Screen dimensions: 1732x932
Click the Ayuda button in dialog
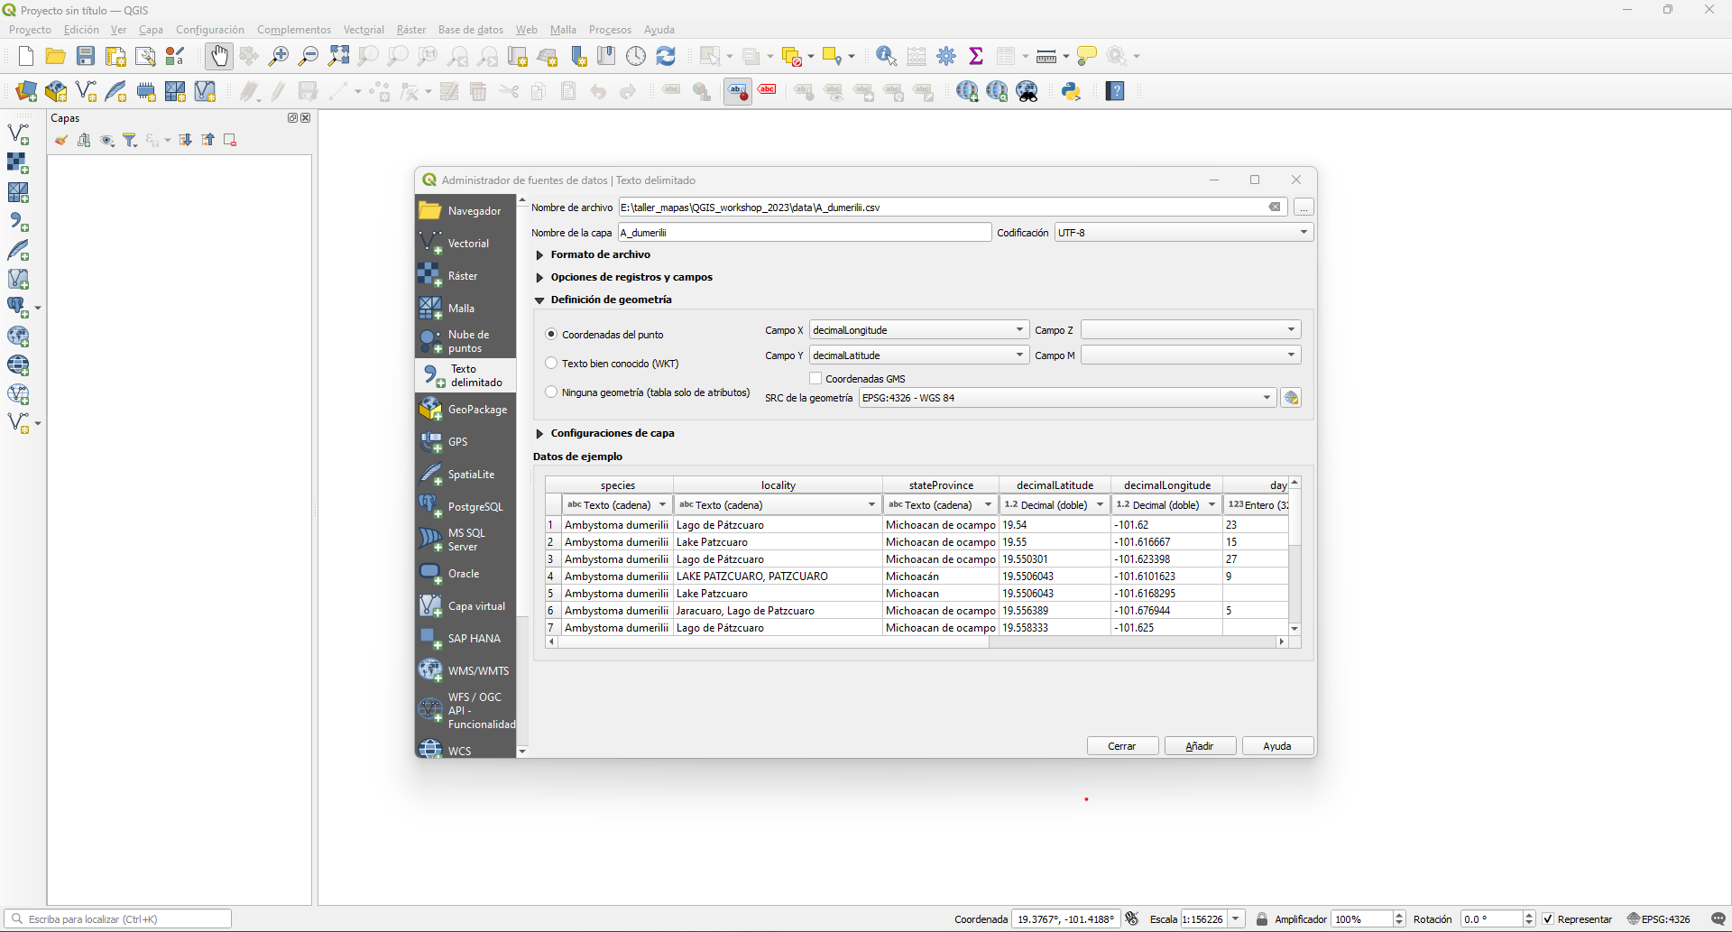[x=1277, y=746]
